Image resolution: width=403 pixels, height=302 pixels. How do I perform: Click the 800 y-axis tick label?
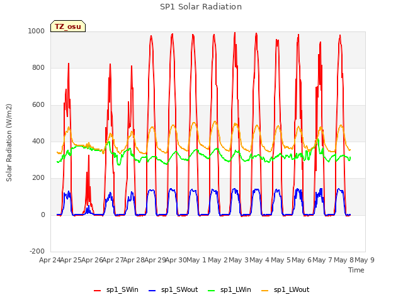coord(38,67)
